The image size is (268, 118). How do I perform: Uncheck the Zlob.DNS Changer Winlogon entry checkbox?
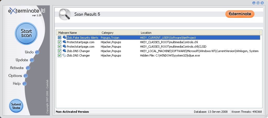click(x=60, y=51)
